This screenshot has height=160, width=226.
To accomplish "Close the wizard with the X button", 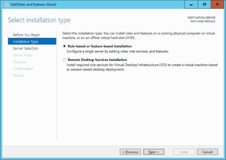I will (x=217, y=4).
